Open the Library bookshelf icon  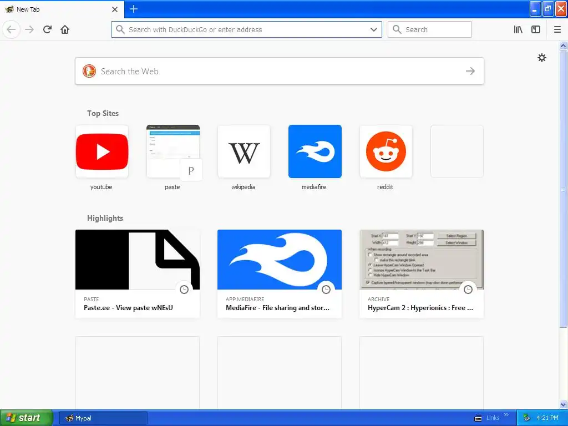(518, 29)
